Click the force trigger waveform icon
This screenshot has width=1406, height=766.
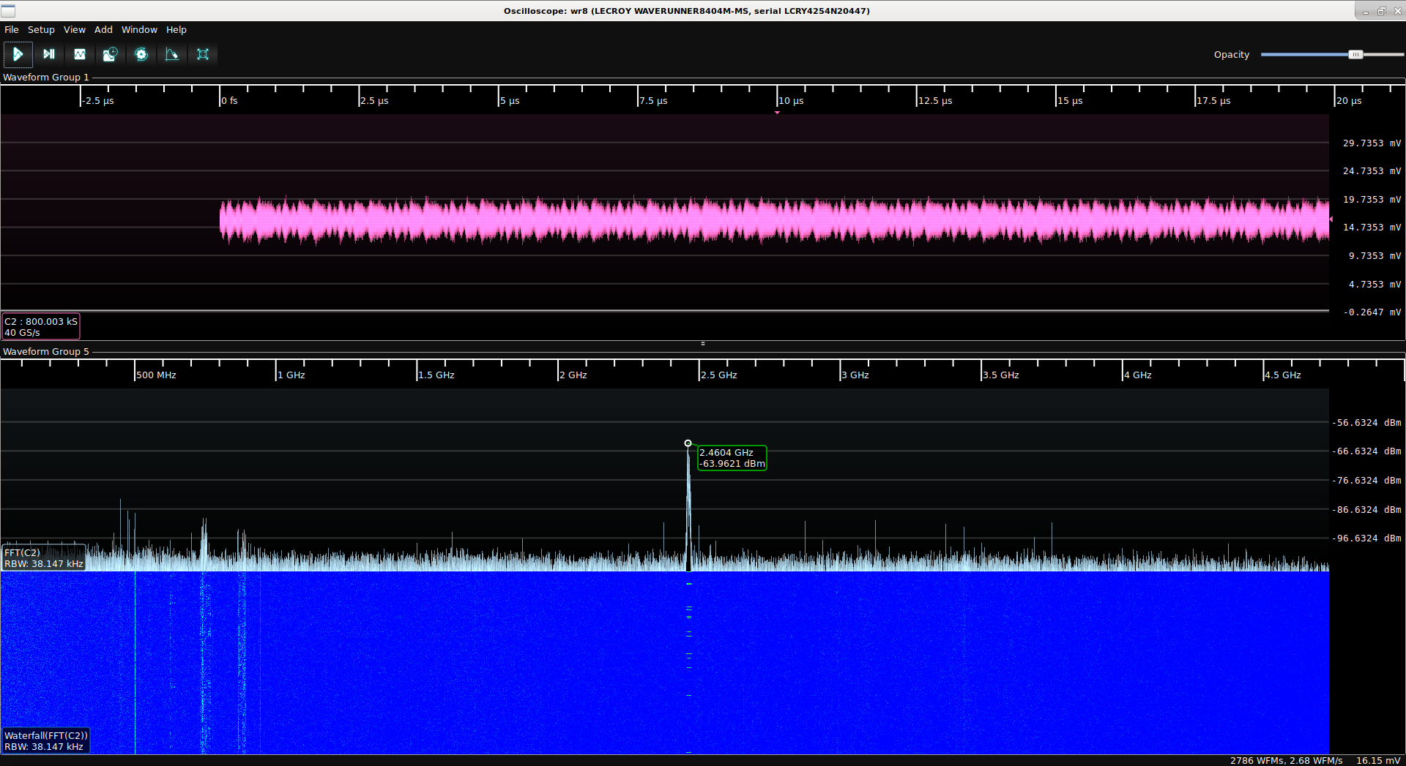80,54
